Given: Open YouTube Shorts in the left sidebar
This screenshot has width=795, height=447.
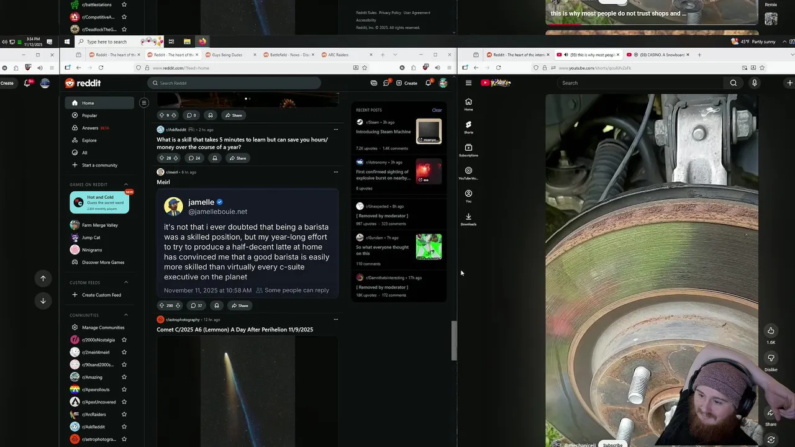Looking at the screenshot, I should [468, 127].
